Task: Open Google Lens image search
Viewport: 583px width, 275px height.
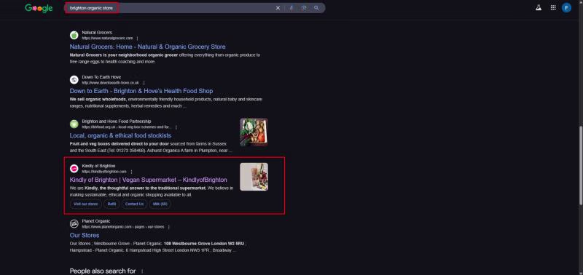Action: point(304,8)
